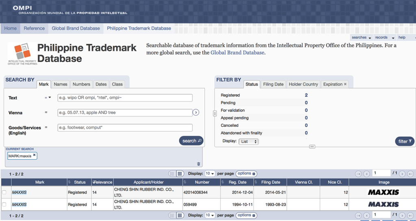Image resolution: width=416 pixels, height=221 pixels.
Task: Switch to grid view icon below results table
Action: pyautogui.click(x=180, y=215)
